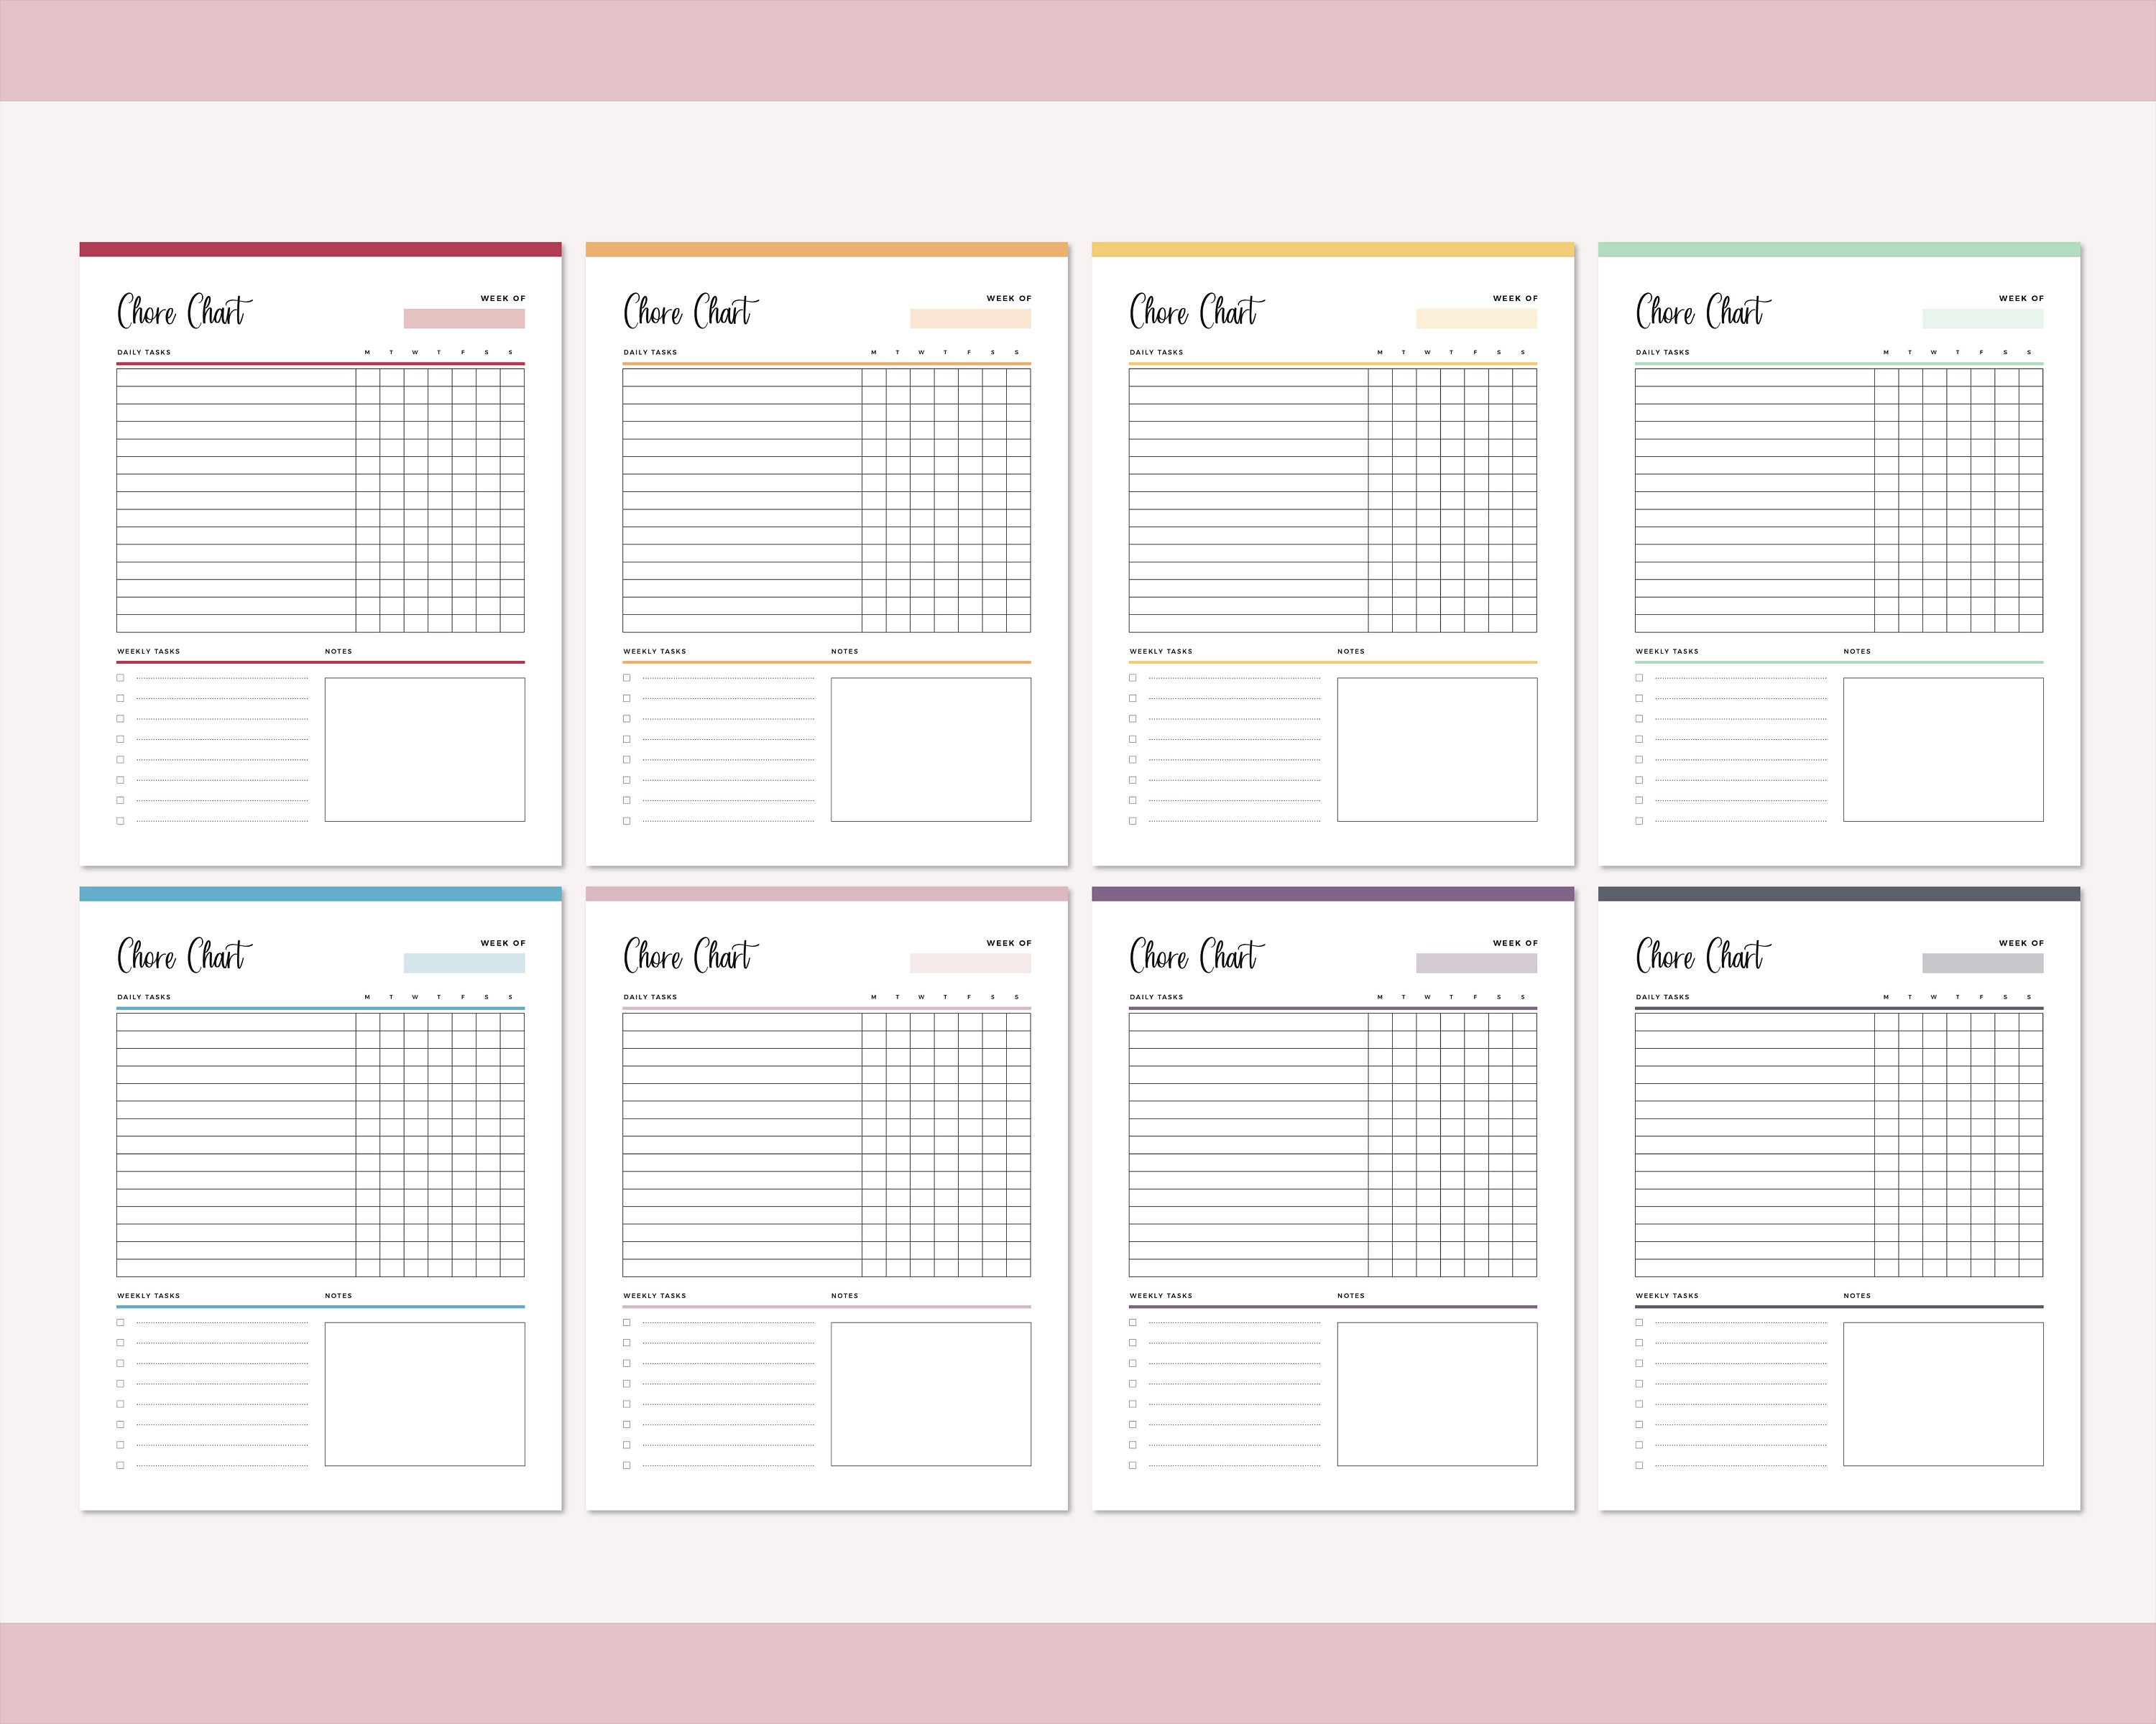Viewport: 2156px width, 1724px height.
Task: Mark the first weekly task checkbox on the green chart
Action: (x=1639, y=677)
